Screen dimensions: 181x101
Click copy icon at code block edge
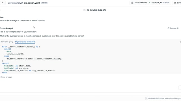click(180, 42)
